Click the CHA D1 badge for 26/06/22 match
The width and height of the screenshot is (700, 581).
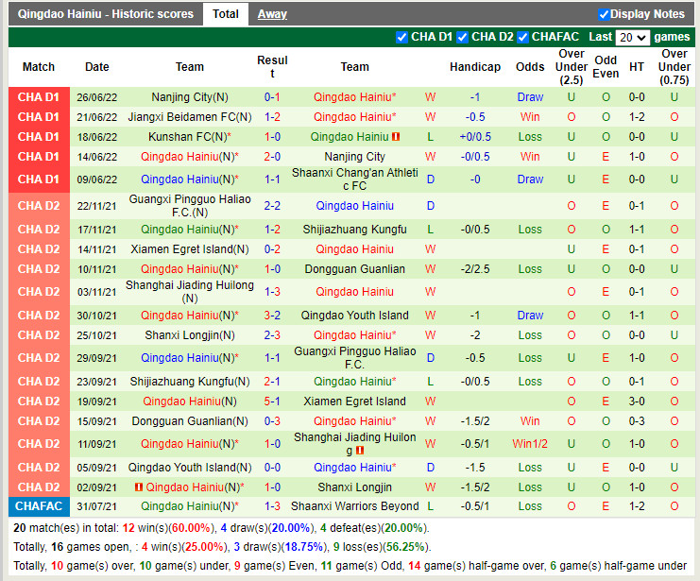pos(39,97)
